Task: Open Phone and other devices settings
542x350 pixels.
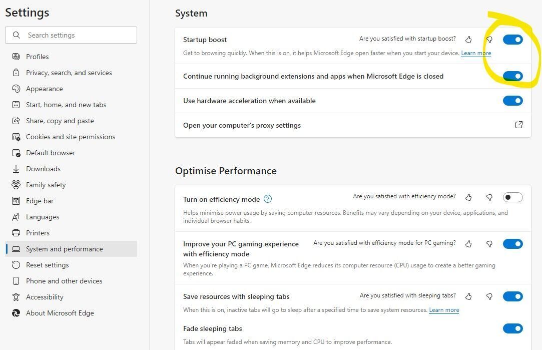Action: tap(71, 281)
